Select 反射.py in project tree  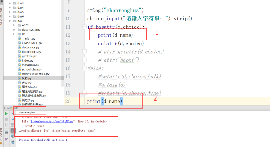point(25,78)
